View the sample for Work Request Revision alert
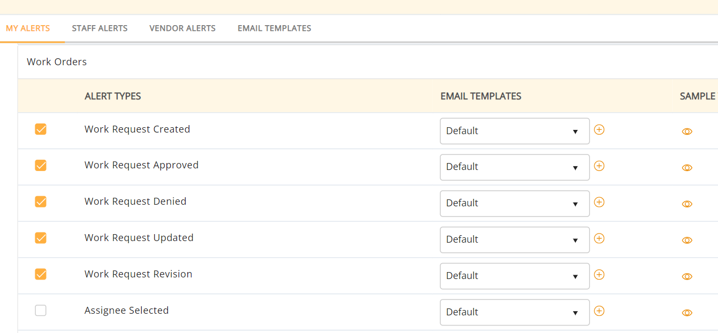 pyautogui.click(x=687, y=276)
